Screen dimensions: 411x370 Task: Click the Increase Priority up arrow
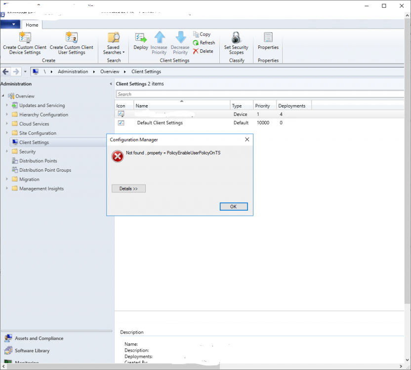pos(160,37)
